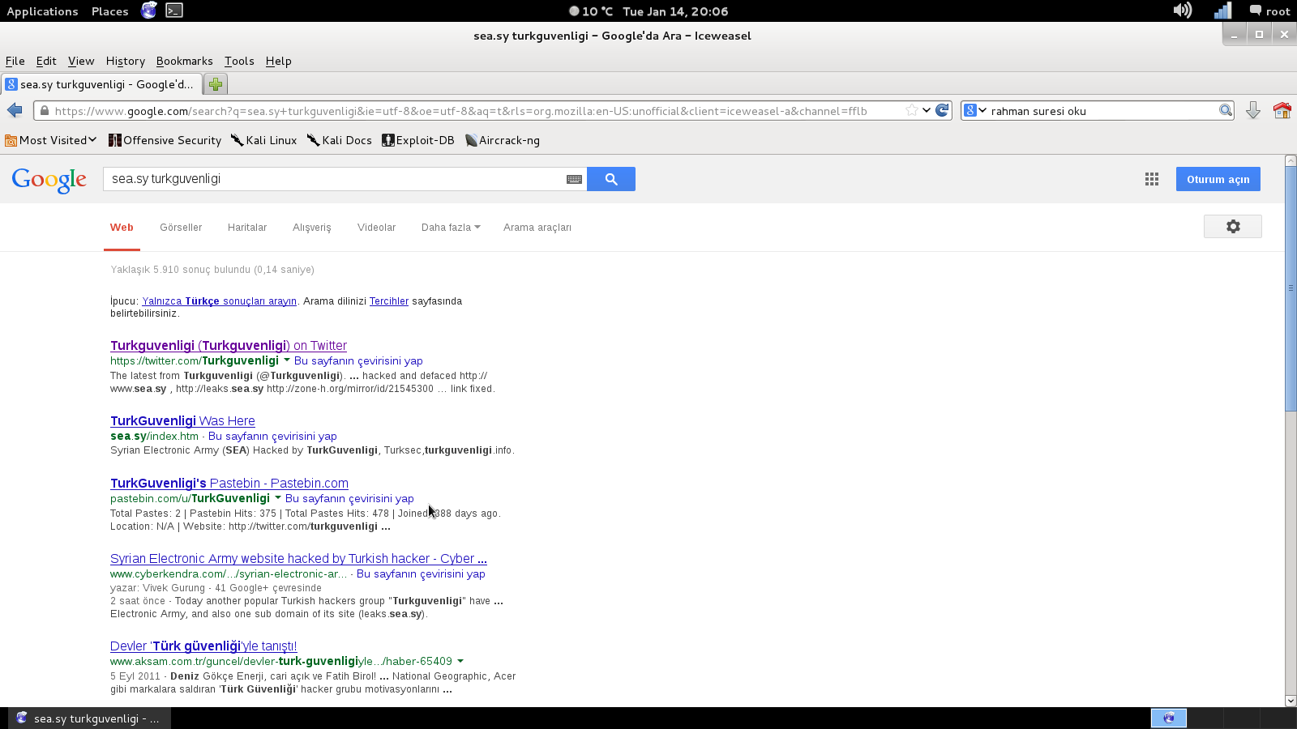
Task: Click the clock showing Tue Jan 14, 20:06
Action: click(675, 11)
